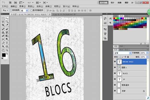Select the Rectangular Marquee tool

pos(3,18)
